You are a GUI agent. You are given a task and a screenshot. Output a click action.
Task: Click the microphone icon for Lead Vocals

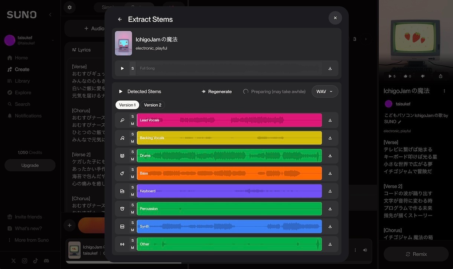122,120
